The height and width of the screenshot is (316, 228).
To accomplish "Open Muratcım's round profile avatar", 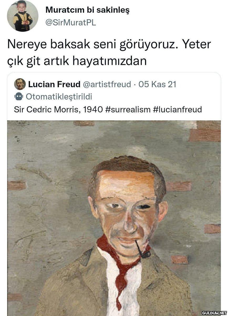I will 23,16.
